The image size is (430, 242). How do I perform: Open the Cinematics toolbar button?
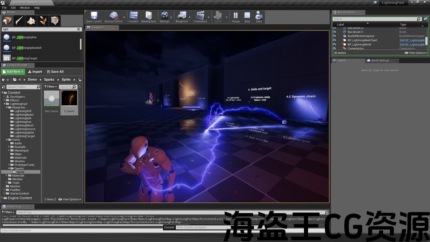click(x=200, y=17)
